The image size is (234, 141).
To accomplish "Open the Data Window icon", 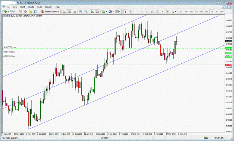I will coord(25,12).
